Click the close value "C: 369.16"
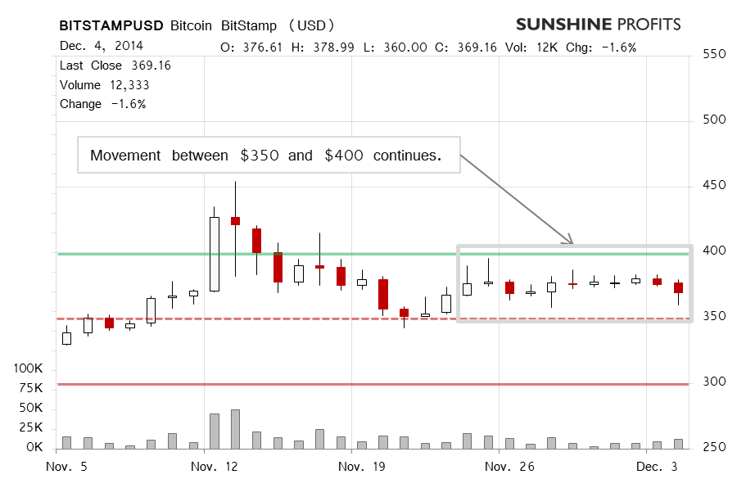This screenshot has height=488, width=737. (465, 47)
